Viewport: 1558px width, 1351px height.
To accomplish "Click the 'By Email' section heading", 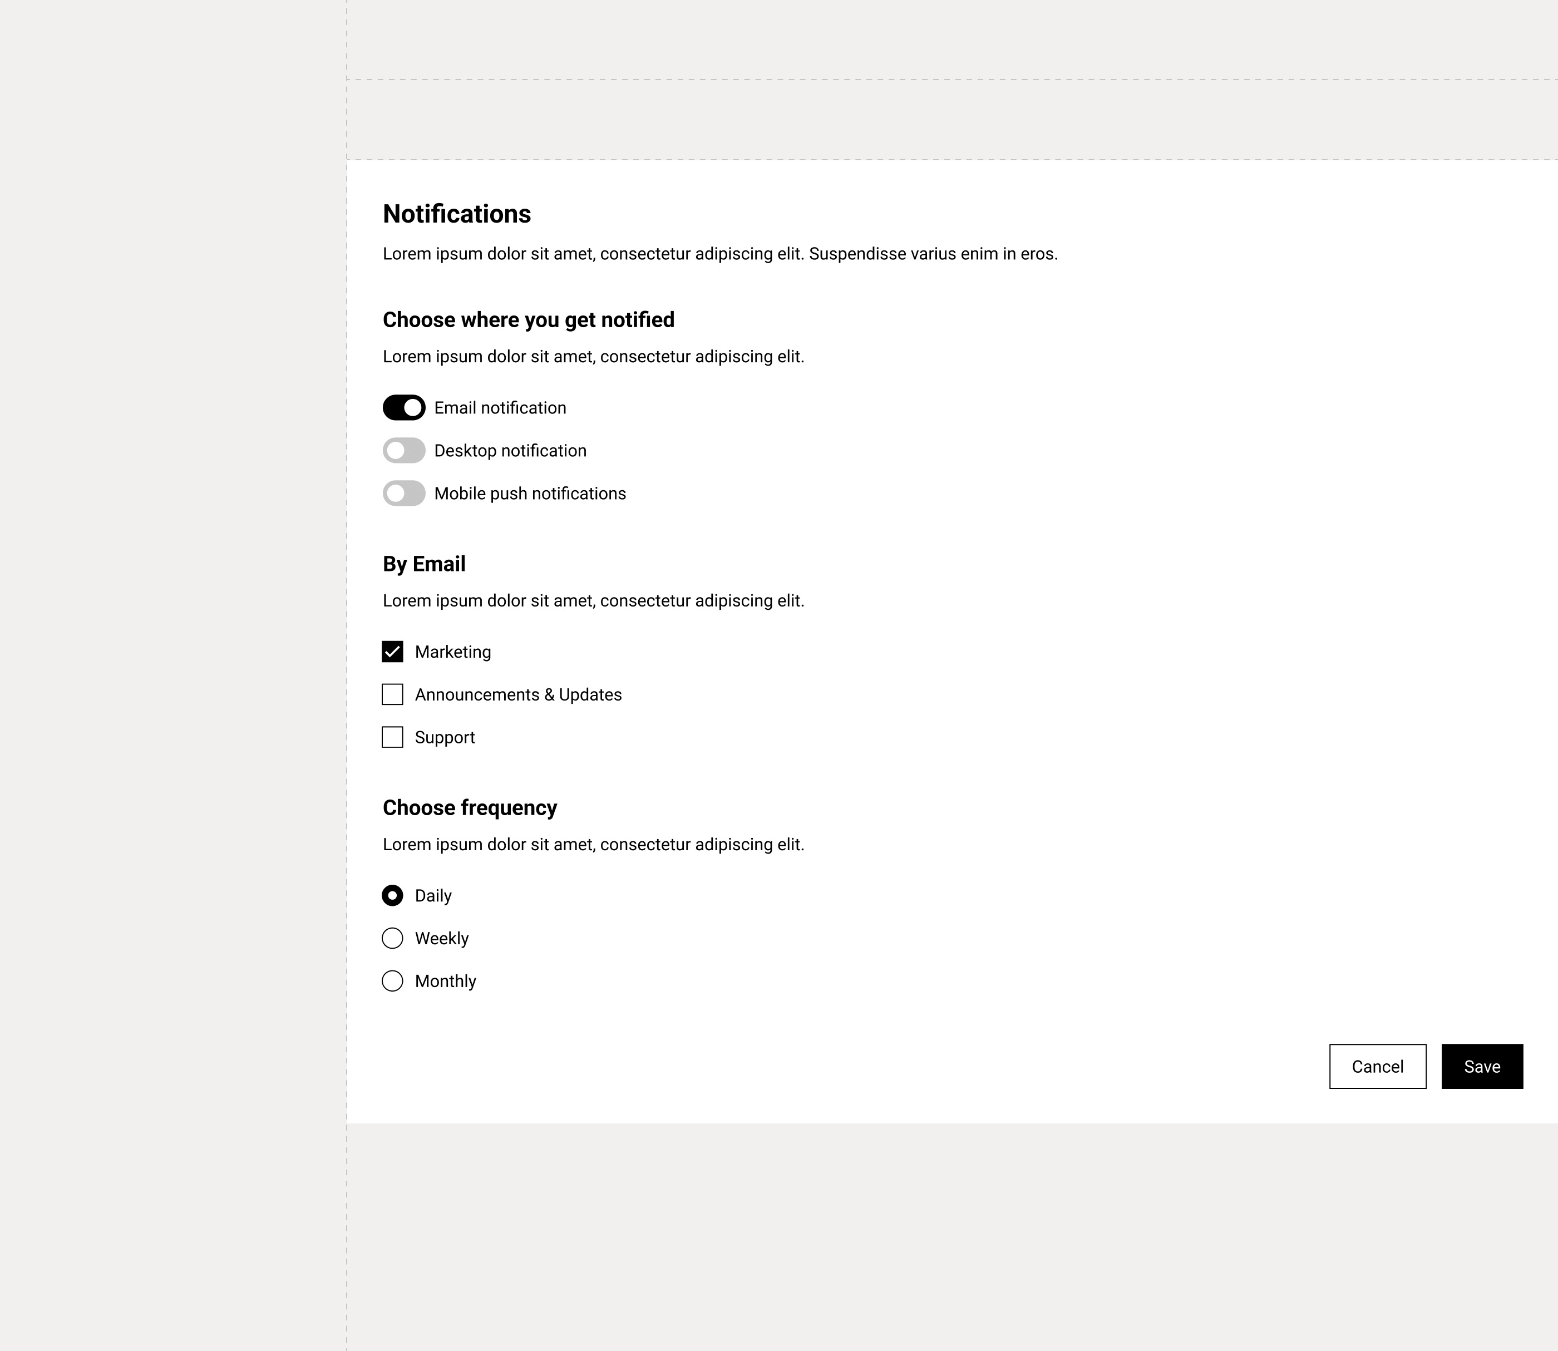I will tap(425, 564).
